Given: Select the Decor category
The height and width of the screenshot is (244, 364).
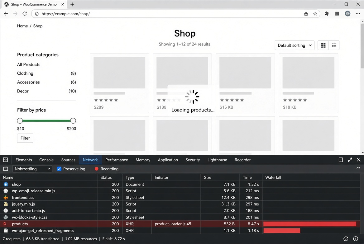Looking at the screenshot, I should (23, 91).
